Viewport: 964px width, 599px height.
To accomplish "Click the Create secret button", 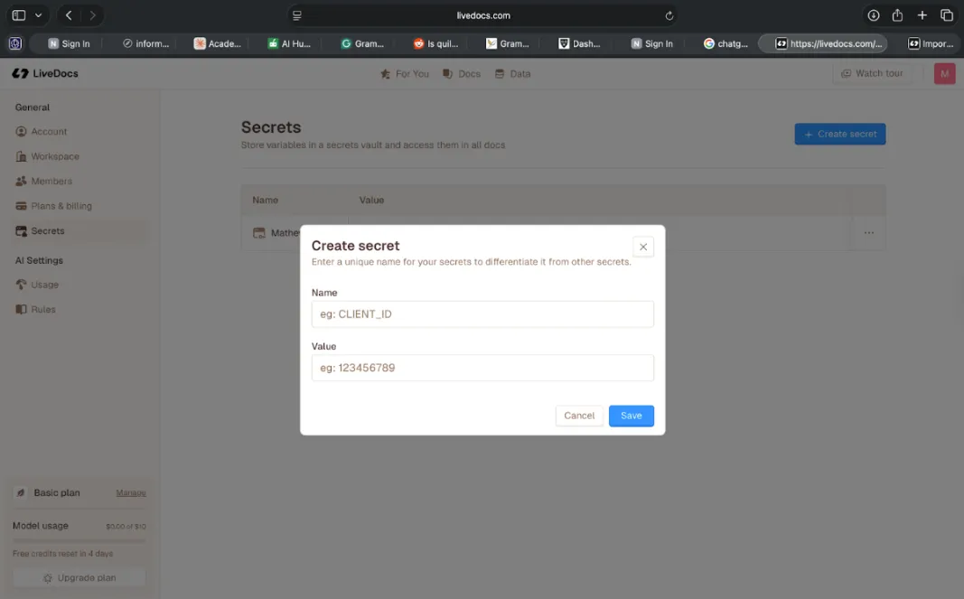I will (839, 133).
